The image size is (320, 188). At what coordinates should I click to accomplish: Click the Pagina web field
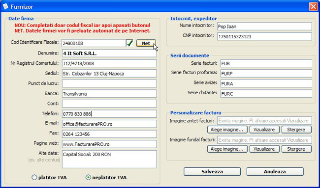point(109,144)
